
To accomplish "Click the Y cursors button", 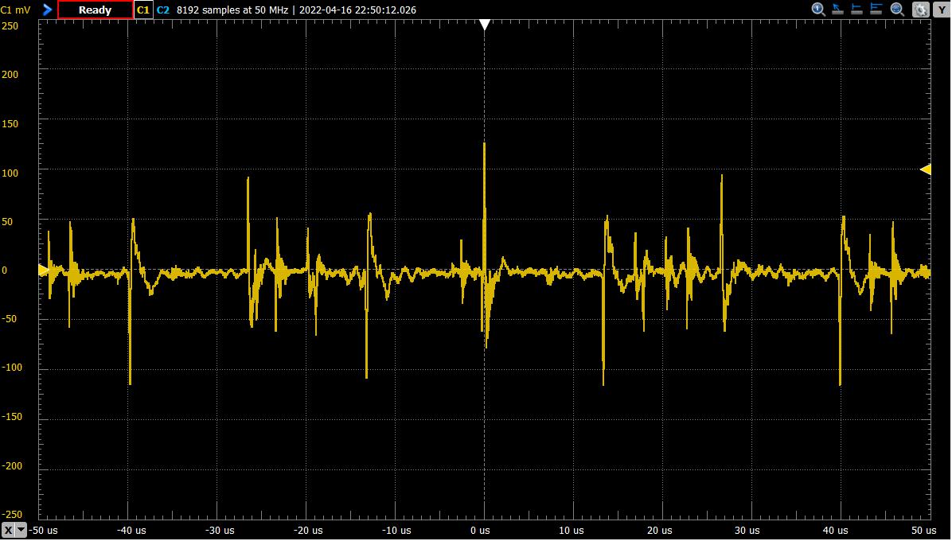I will (x=942, y=10).
